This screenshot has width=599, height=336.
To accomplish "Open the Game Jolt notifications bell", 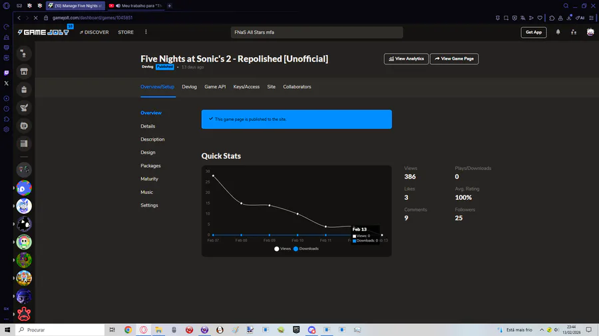I will pos(558,33).
